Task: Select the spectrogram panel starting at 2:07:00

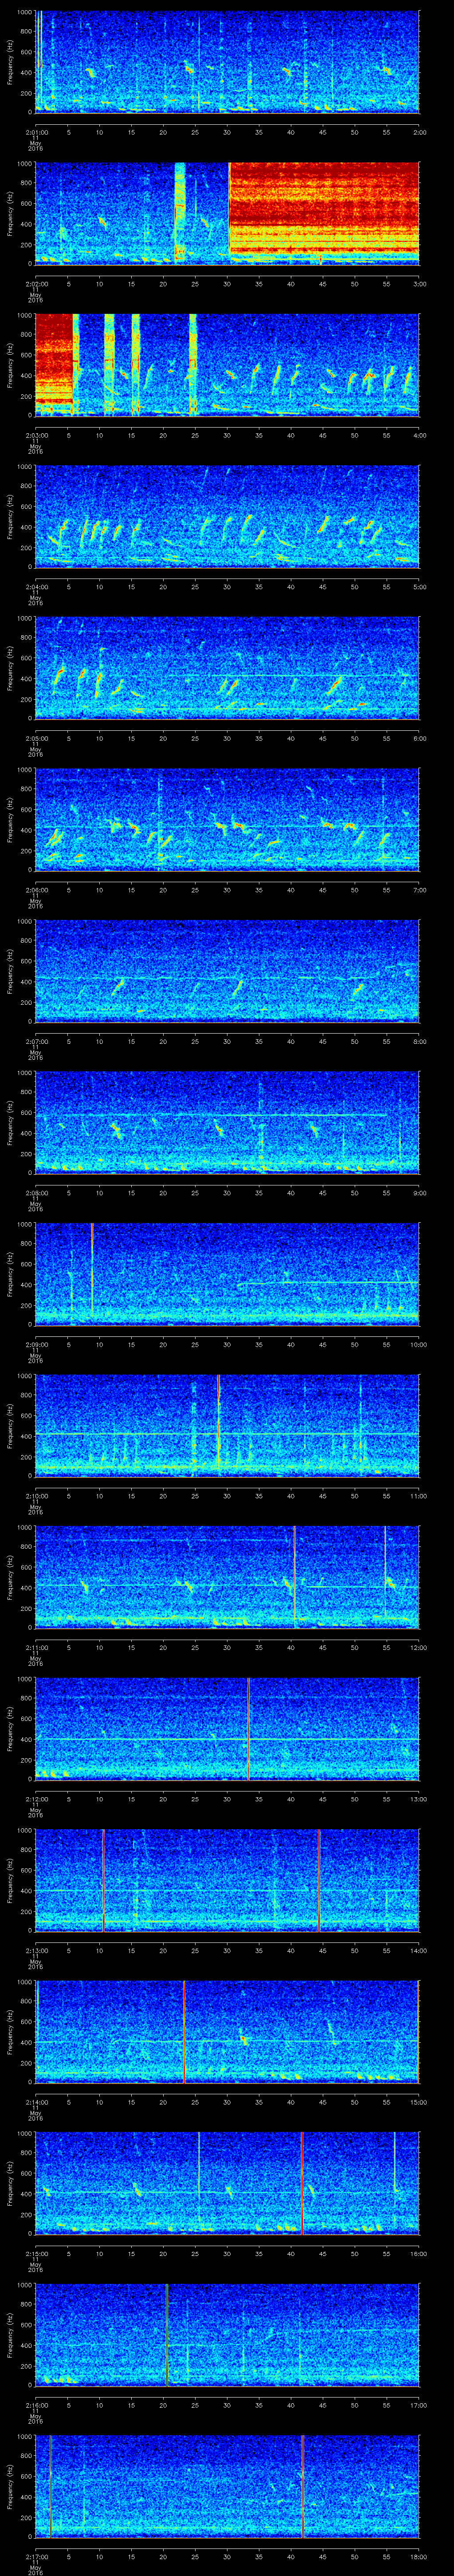Action: (x=227, y=971)
